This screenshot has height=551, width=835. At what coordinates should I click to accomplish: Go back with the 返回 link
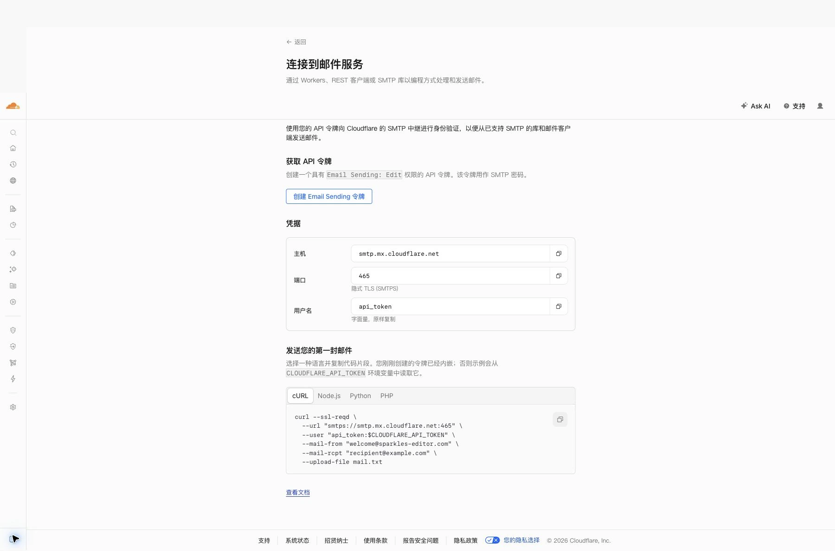tap(296, 42)
